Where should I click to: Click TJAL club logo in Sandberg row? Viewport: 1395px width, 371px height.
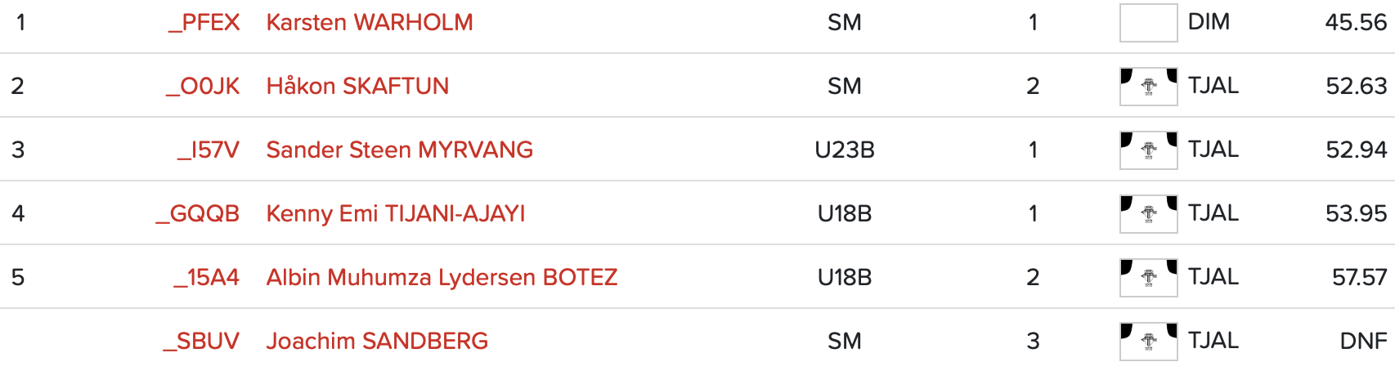point(1148,342)
